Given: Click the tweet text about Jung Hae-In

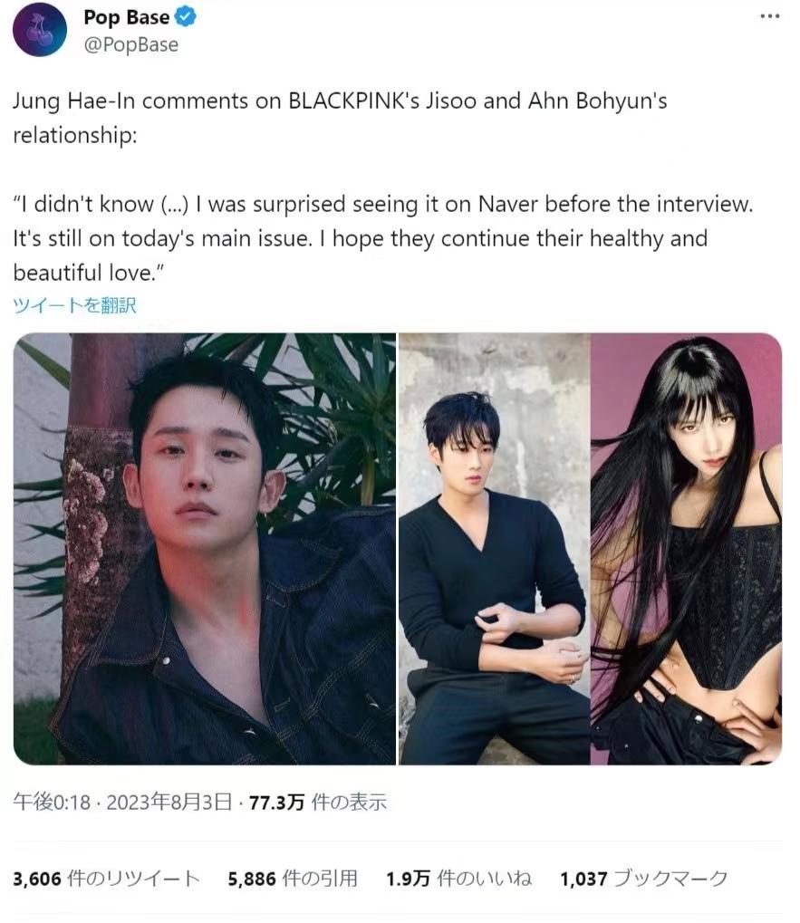Looking at the screenshot, I should coord(341,118).
